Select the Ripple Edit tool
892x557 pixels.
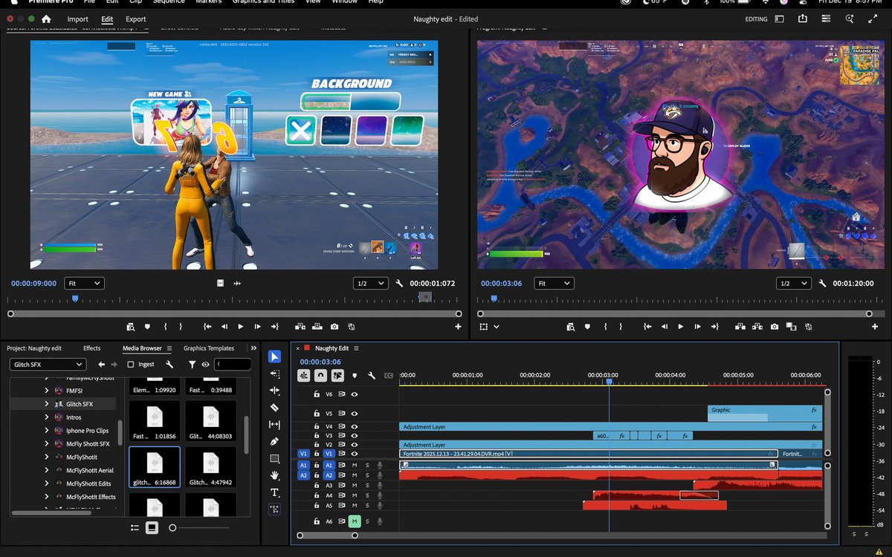(274, 391)
